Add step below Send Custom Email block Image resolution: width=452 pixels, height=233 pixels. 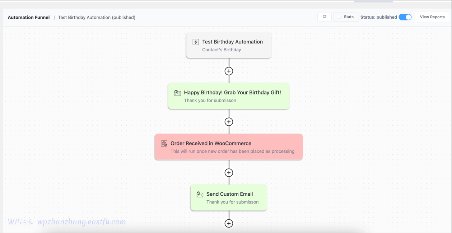229,223
